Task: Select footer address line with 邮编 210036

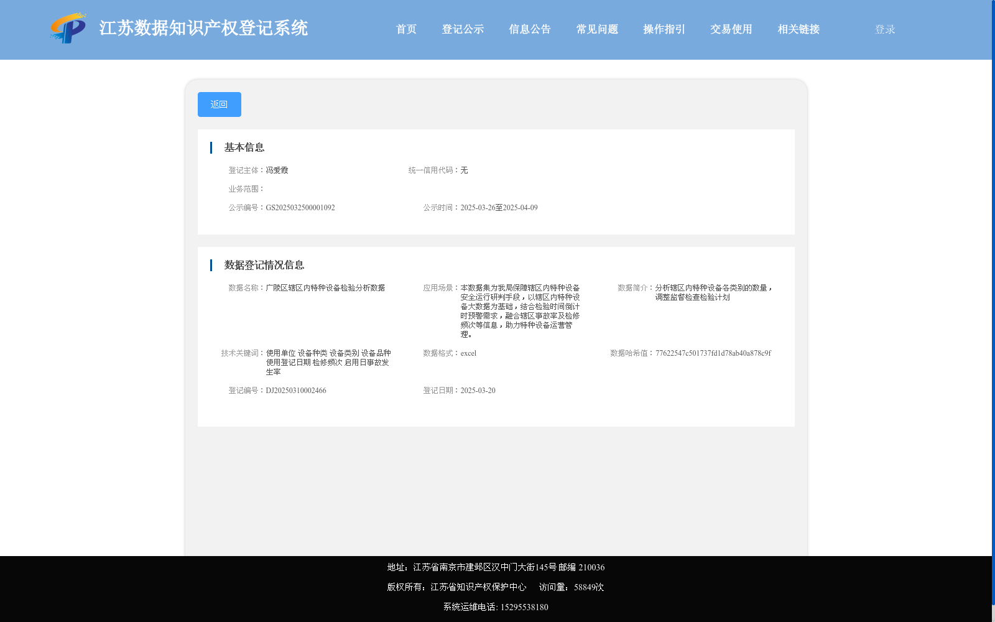Action: [496, 567]
